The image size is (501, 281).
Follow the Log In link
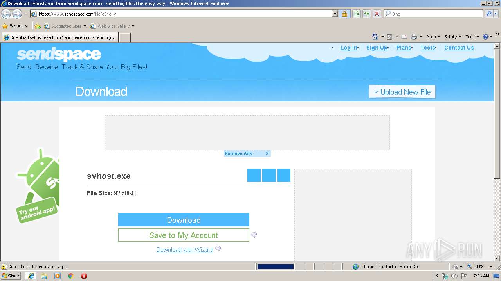pos(349,48)
